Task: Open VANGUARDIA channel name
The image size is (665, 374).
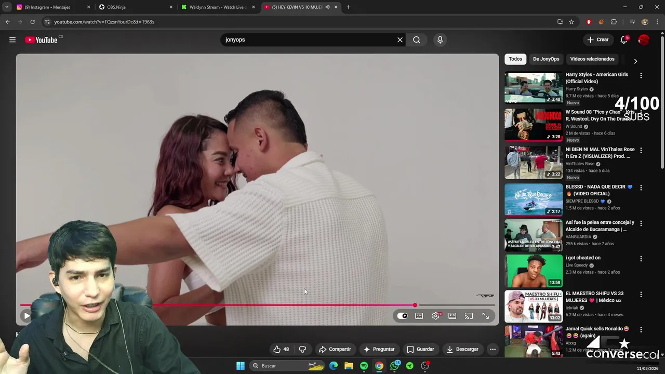Action: [x=579, y=237]
